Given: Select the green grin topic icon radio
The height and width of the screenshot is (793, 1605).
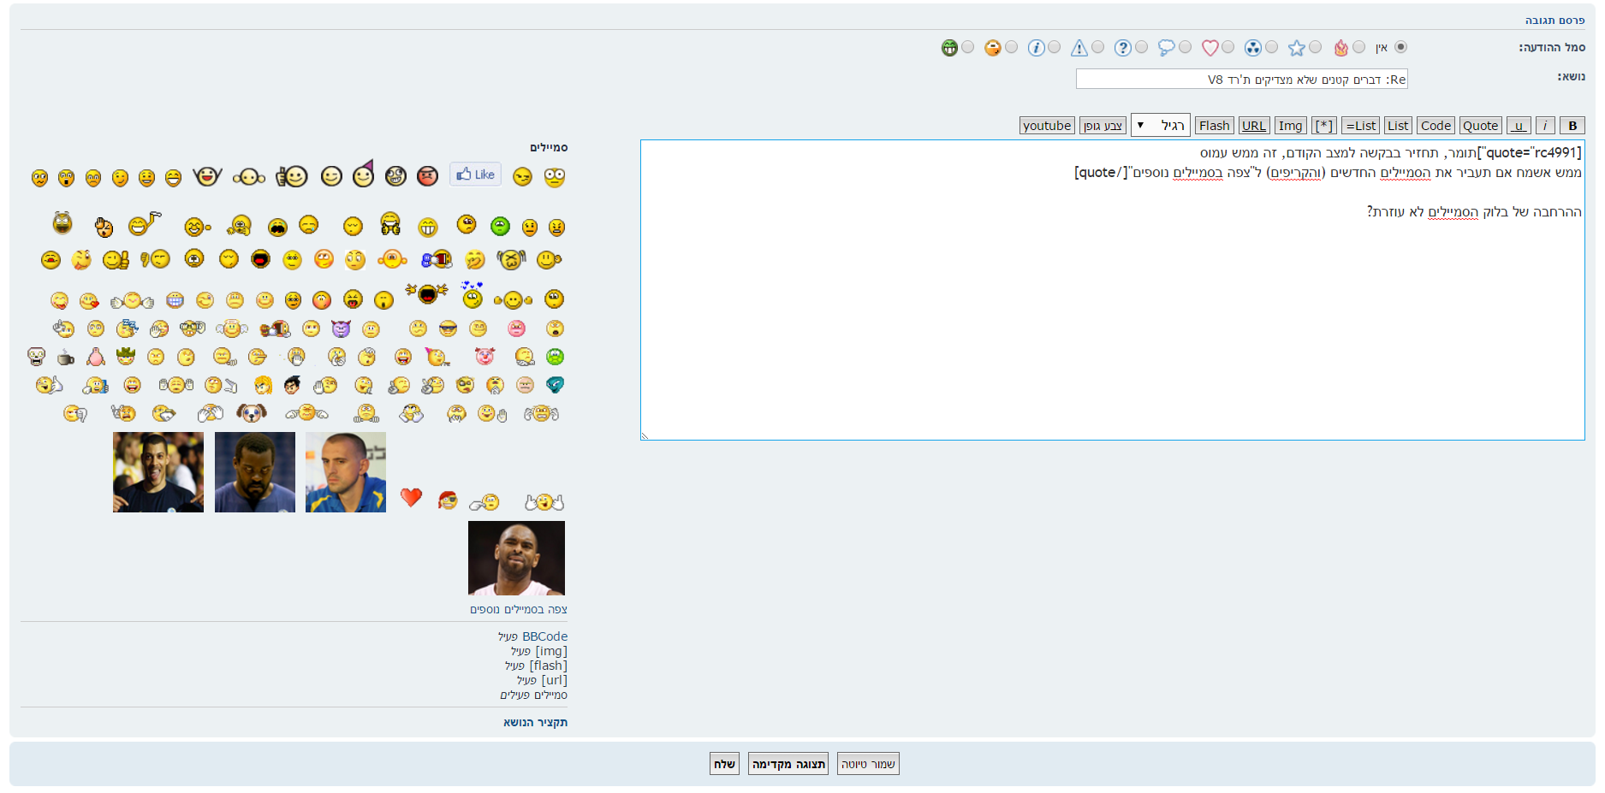Looking at the screenshot, I should 967,47.
